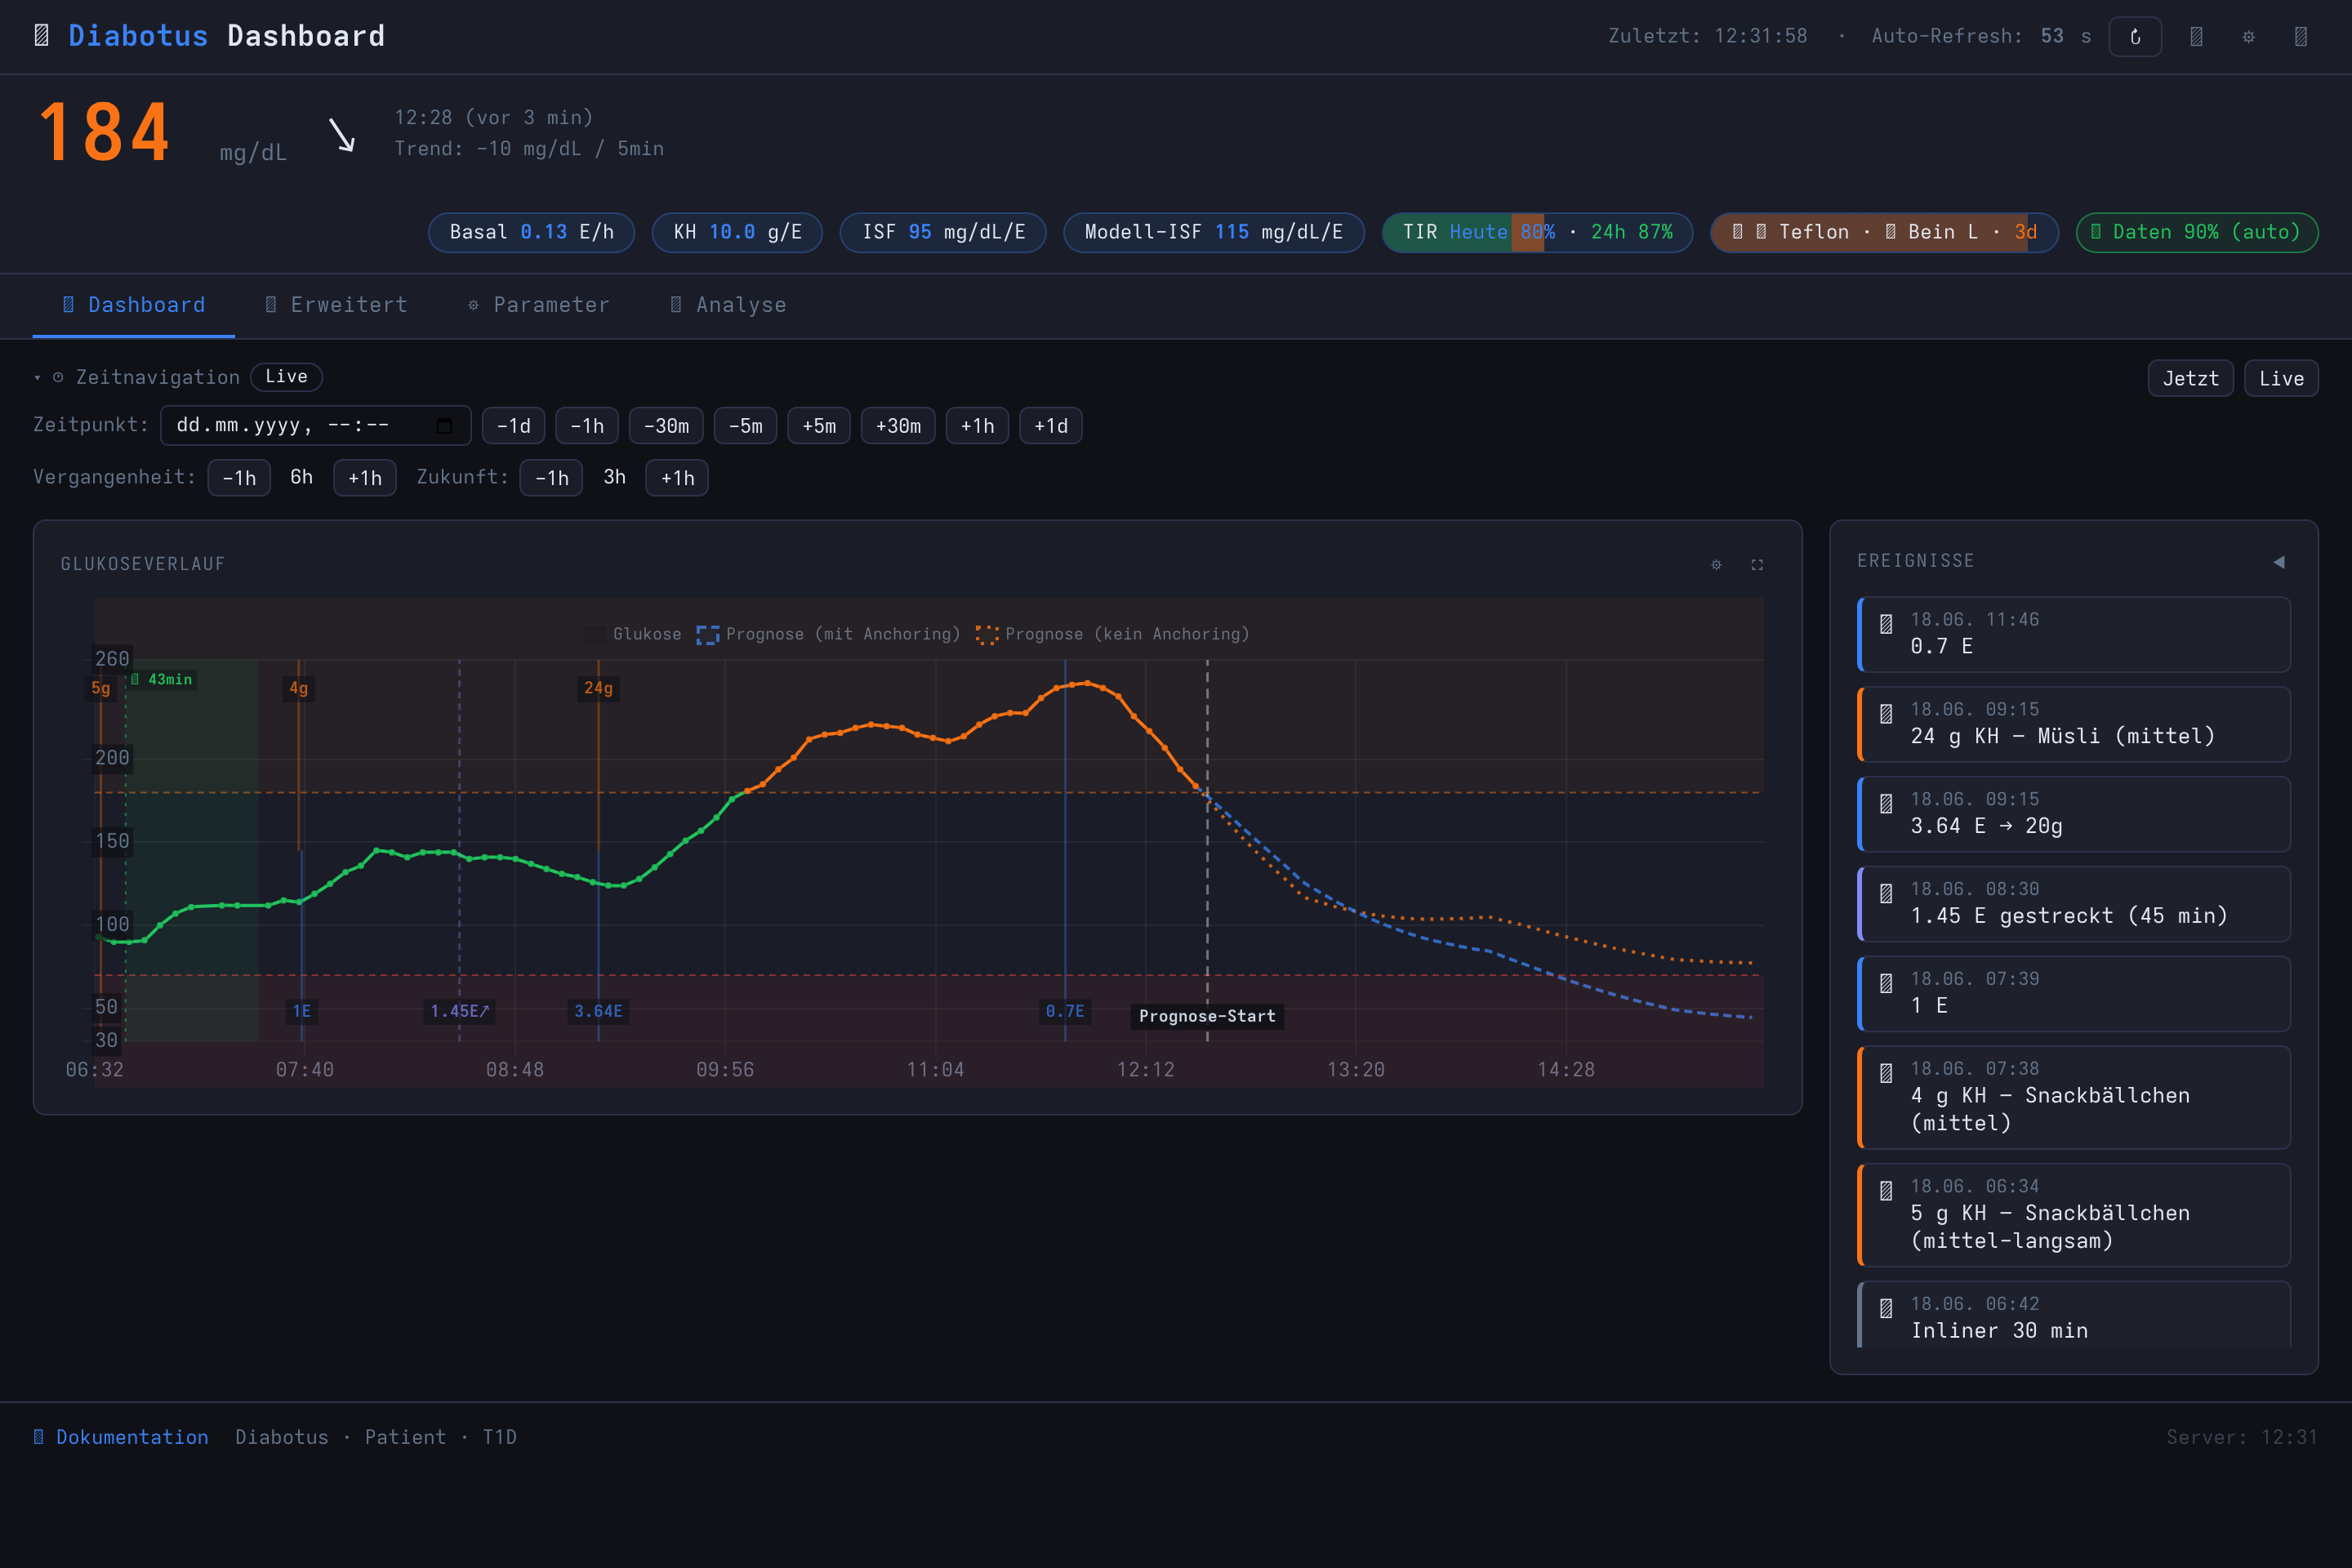Click the Diabotus logo icon in the header
Viewport: 2352px width, 1568px height.
41,36
